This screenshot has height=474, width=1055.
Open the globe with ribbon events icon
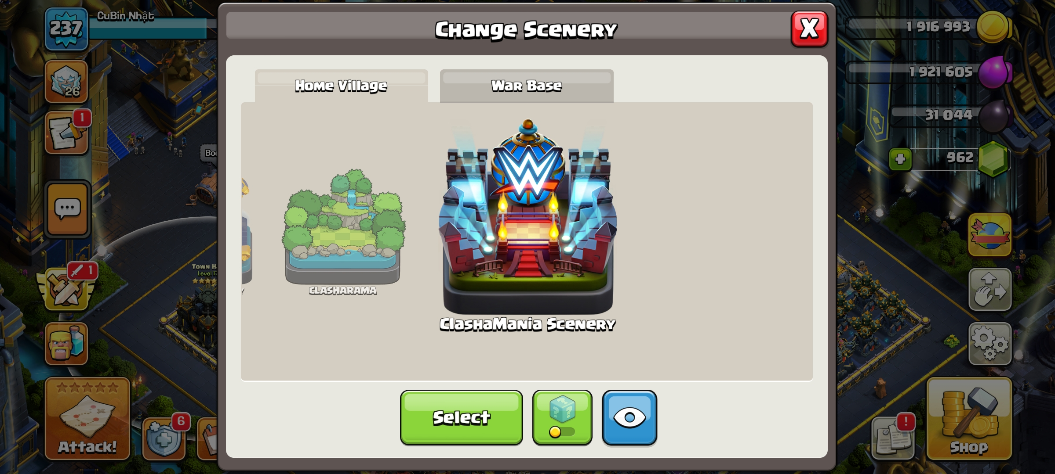[990, 235]
